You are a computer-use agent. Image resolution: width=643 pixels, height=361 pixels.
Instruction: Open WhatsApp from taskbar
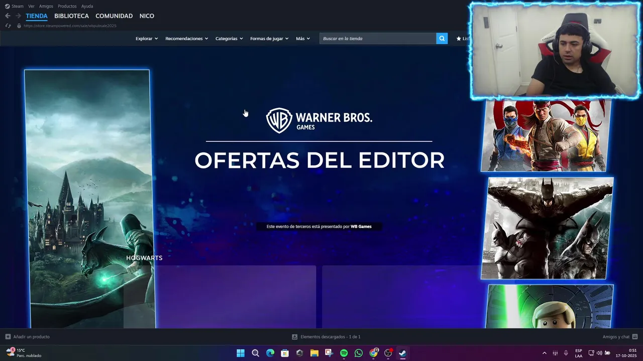(358, 353)
